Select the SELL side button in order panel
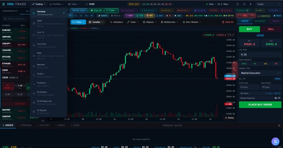 point(271,29)
